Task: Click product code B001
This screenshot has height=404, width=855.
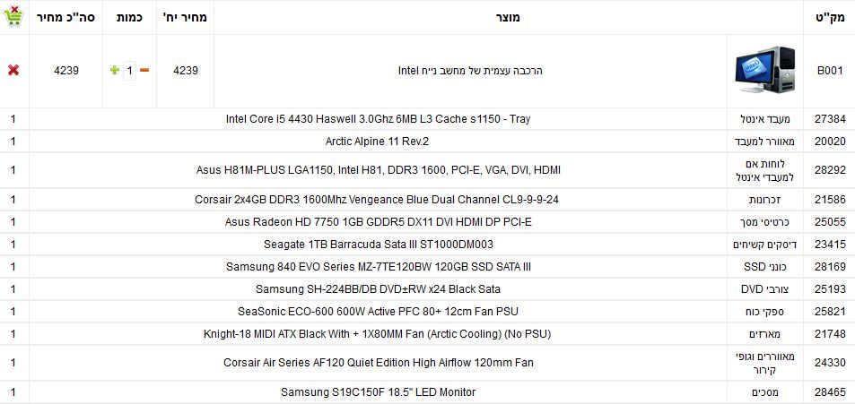Action: click(x=829, y=70)
